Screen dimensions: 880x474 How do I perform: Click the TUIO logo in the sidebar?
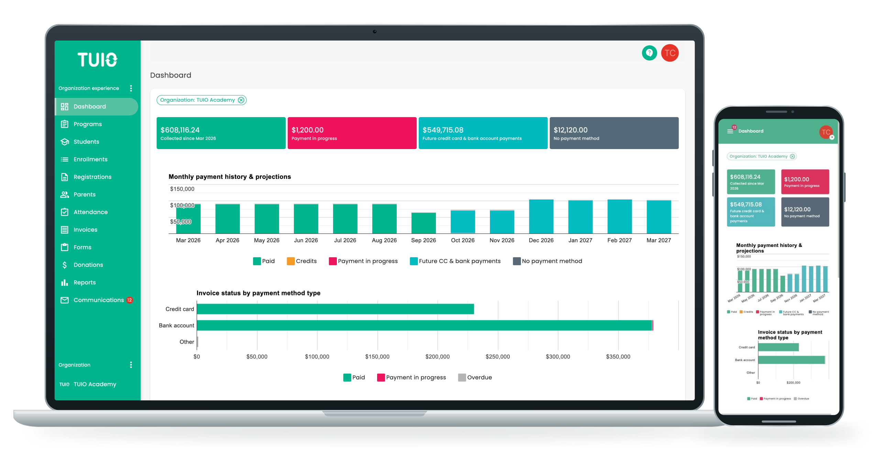coord(97,59)
